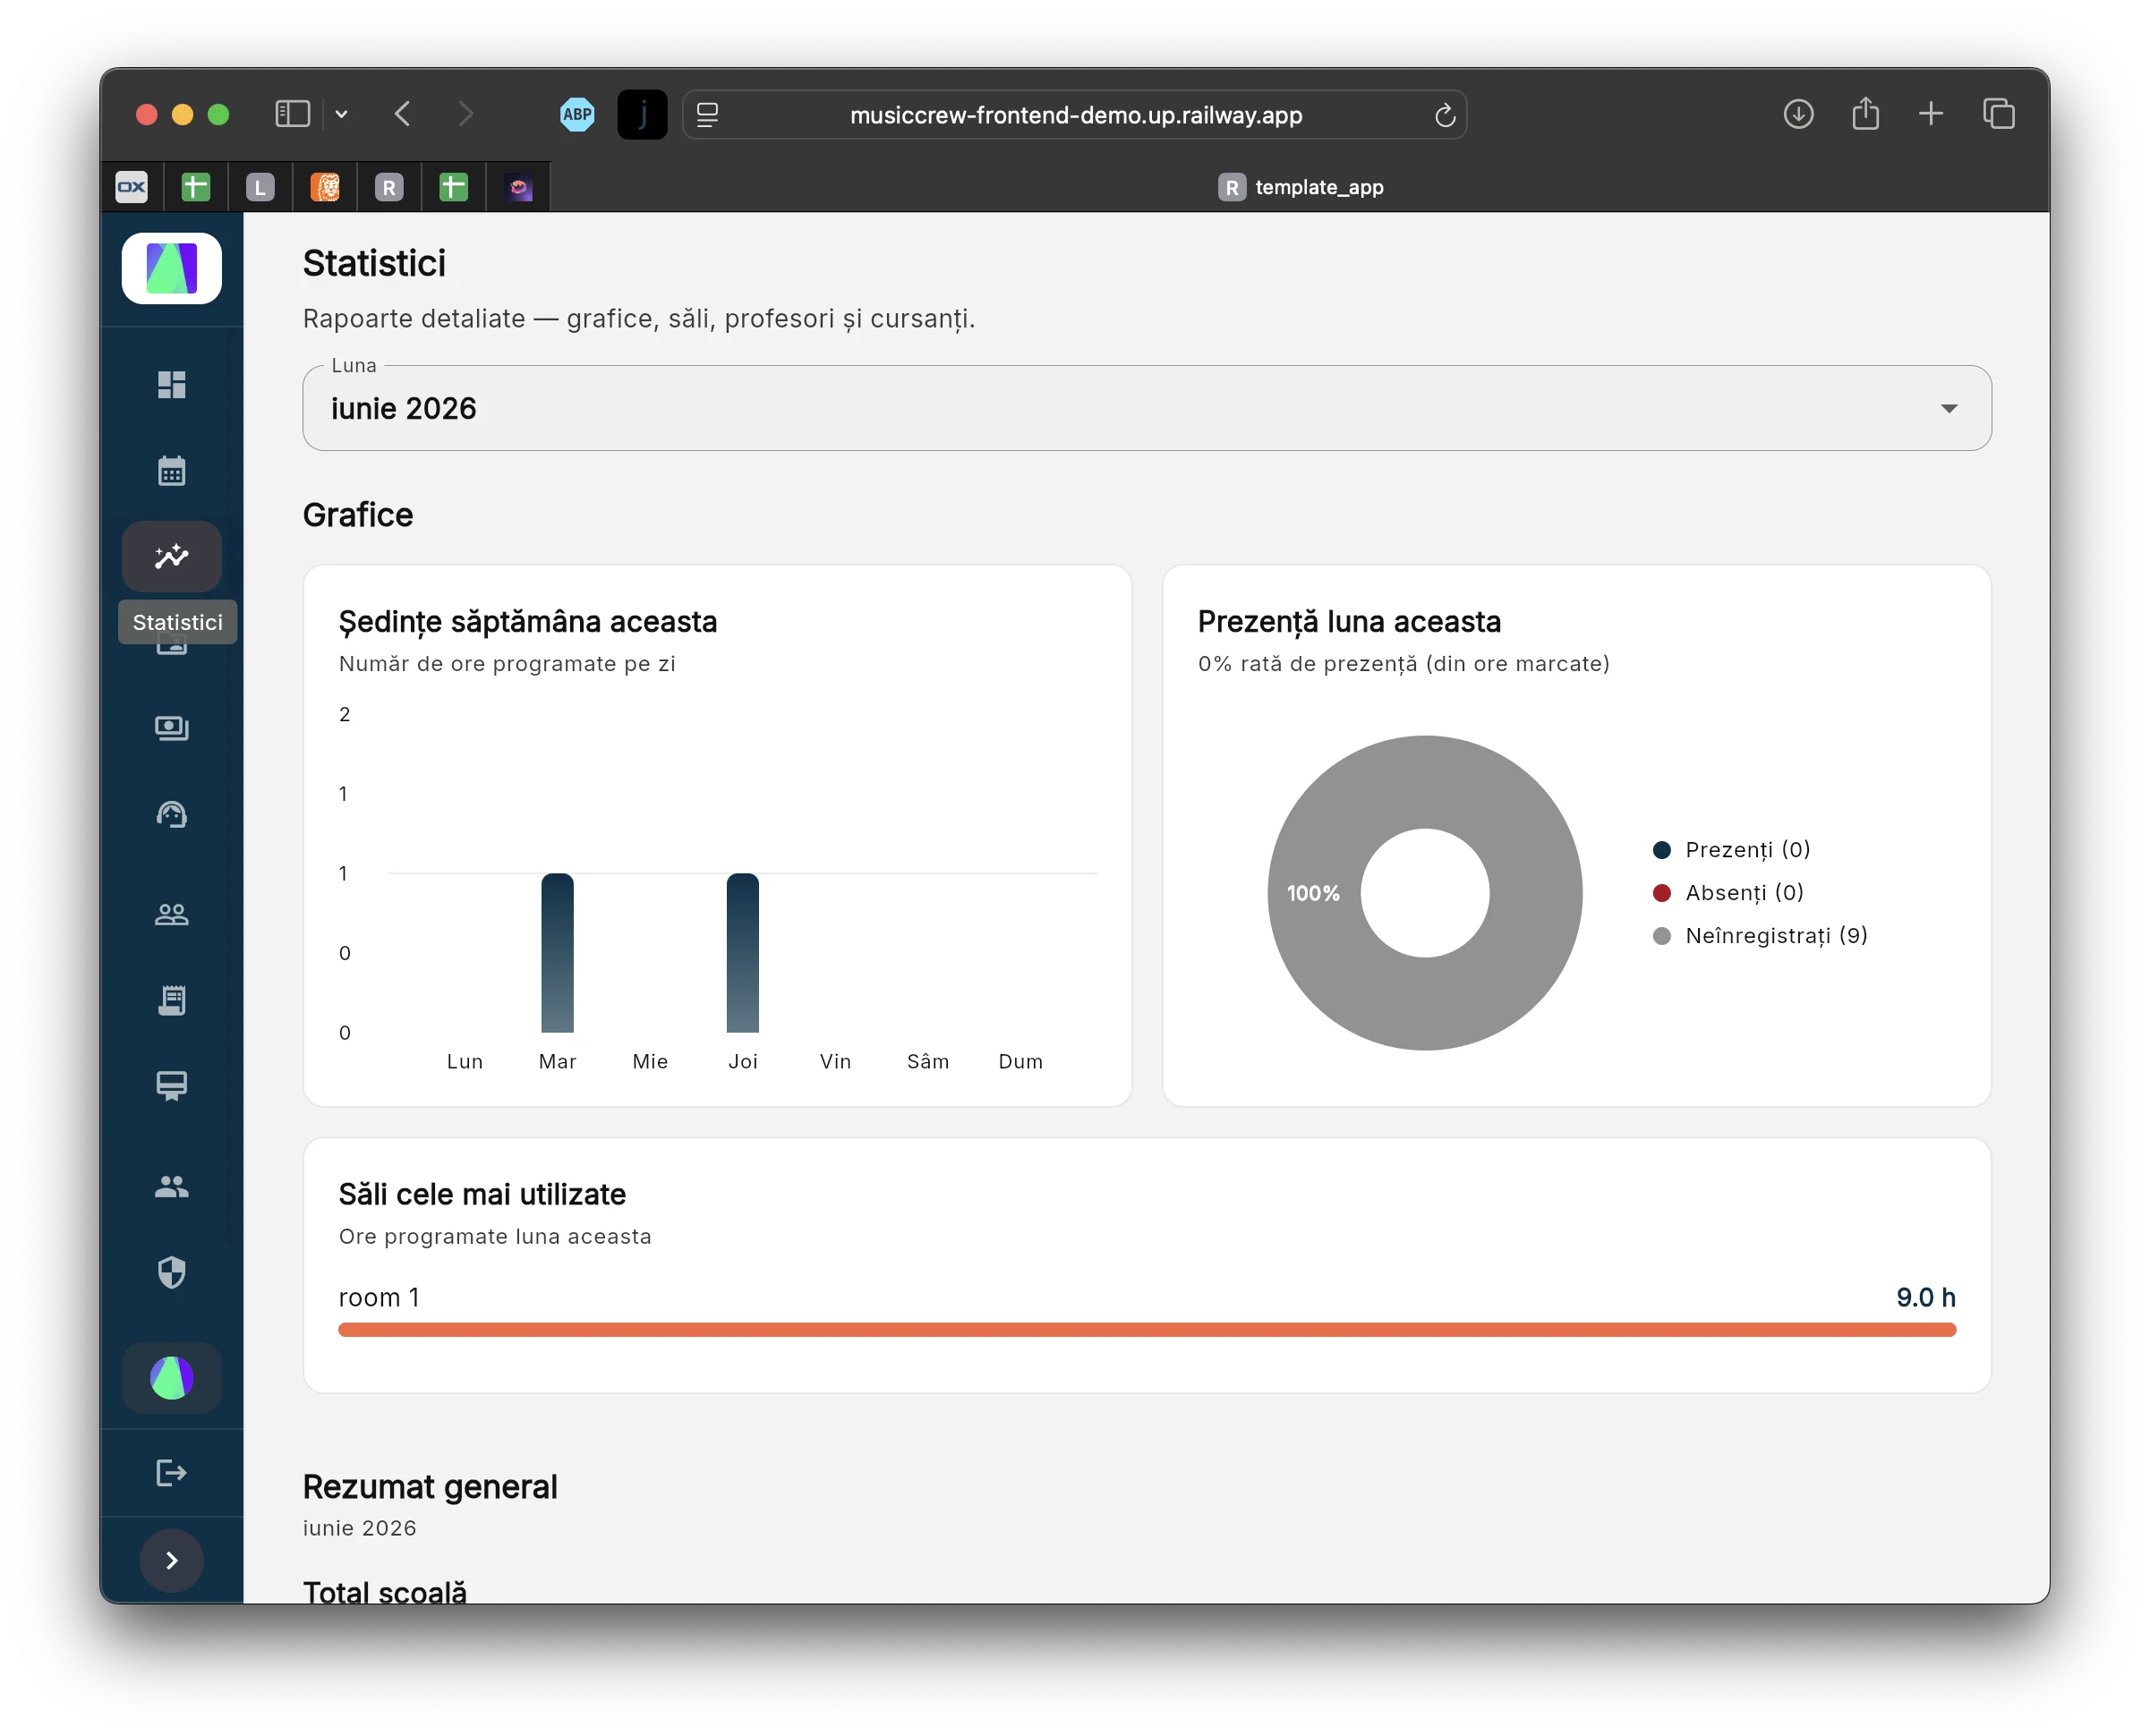
Task: Click the gray donut chart ring
Action: 1313,894
